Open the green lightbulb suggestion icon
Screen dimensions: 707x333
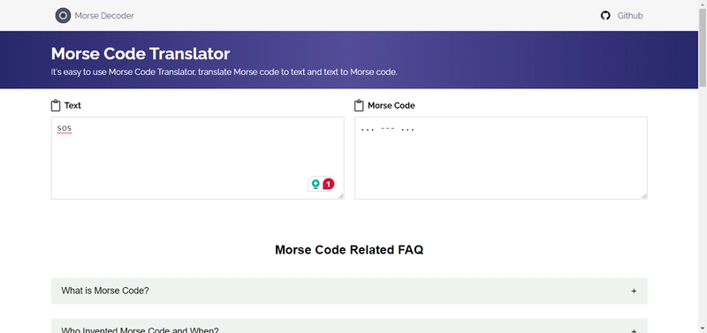click(315, 184)
